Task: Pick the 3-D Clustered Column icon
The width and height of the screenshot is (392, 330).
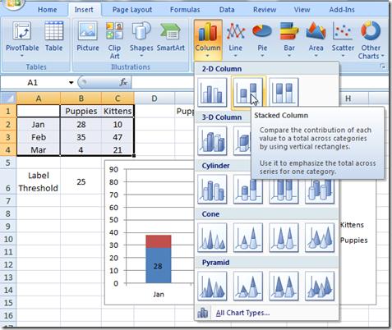Action: 212,140
